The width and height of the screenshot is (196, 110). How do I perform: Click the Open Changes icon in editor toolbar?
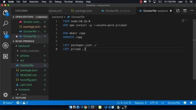[178, 11]
